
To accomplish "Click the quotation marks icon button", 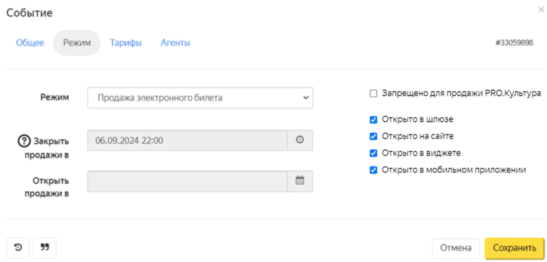I will pyautogui.click(x=45, y=248).
